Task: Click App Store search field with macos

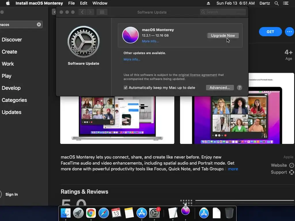Action: (x=21, y=24)
